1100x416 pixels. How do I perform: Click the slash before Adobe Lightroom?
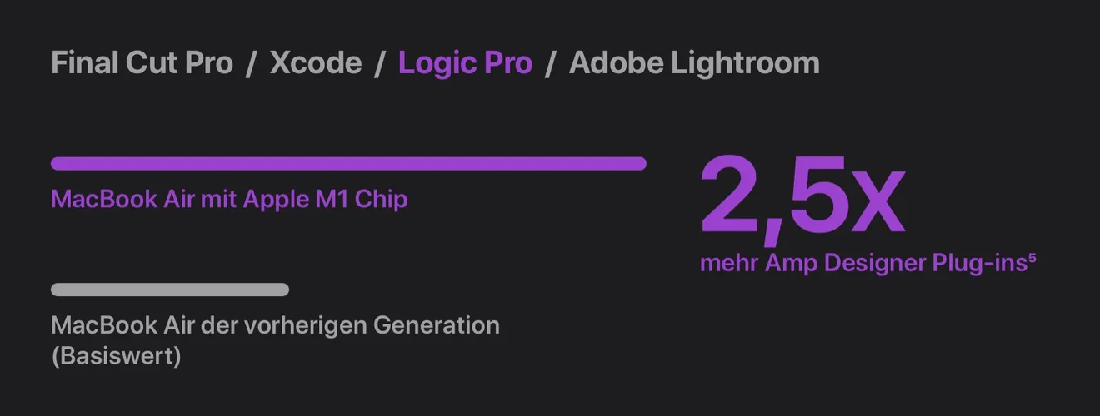tap(550, 64)
